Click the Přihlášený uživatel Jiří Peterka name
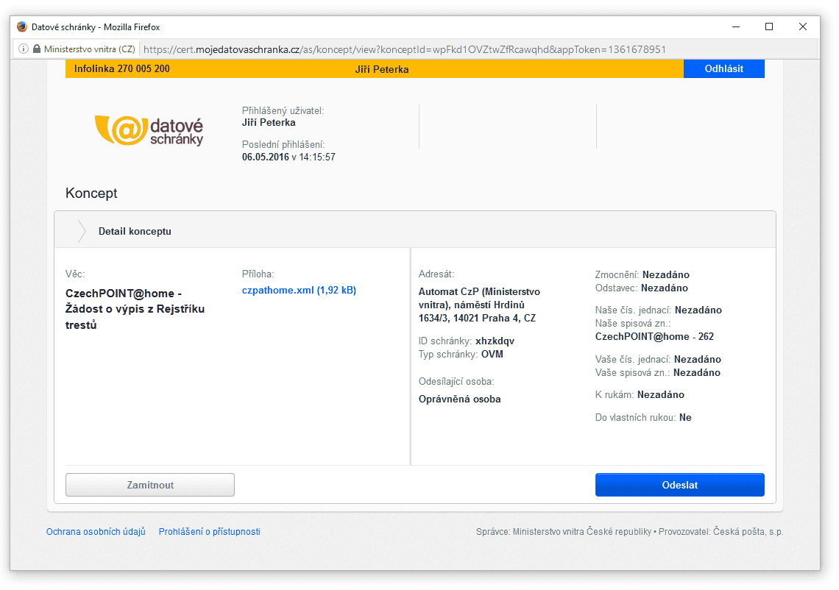The image size is (839, 590). pos(269,123)
